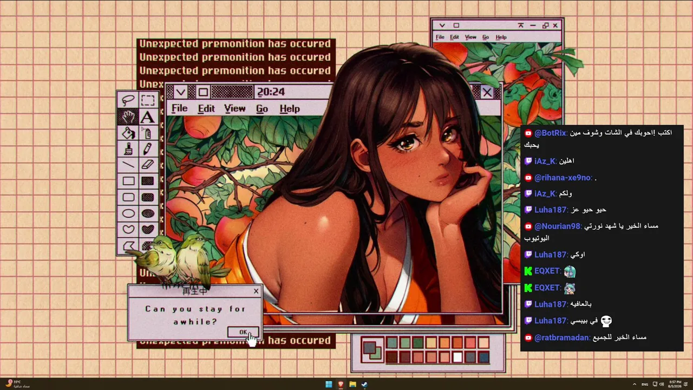
Task: Open the clock and date flyout
Action: 675,384
